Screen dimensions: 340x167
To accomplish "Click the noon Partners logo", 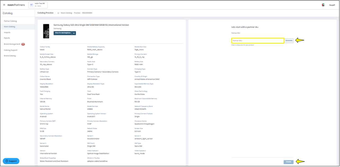I will point(16,5).
